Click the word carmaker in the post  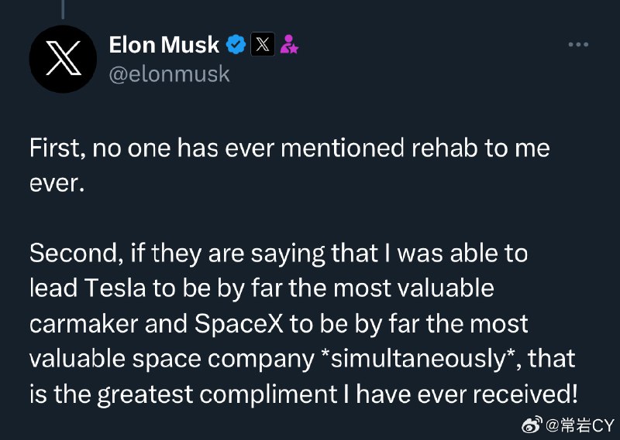point(84,324)
